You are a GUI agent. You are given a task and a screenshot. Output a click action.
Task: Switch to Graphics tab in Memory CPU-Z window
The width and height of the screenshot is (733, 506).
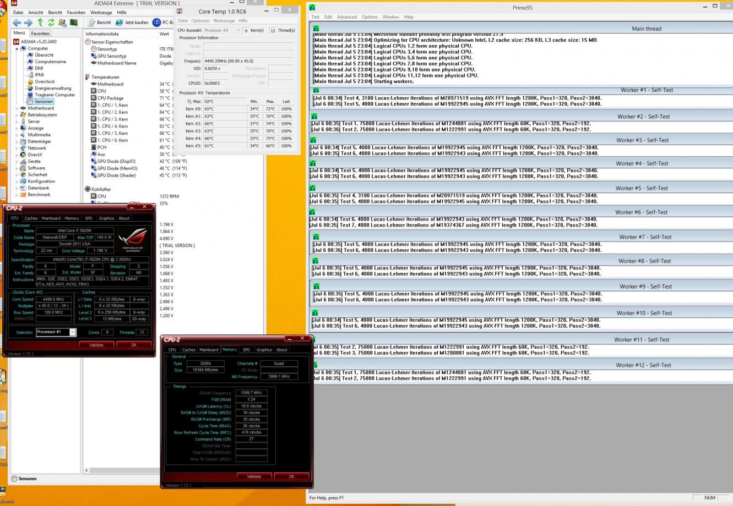pos(264,350)
